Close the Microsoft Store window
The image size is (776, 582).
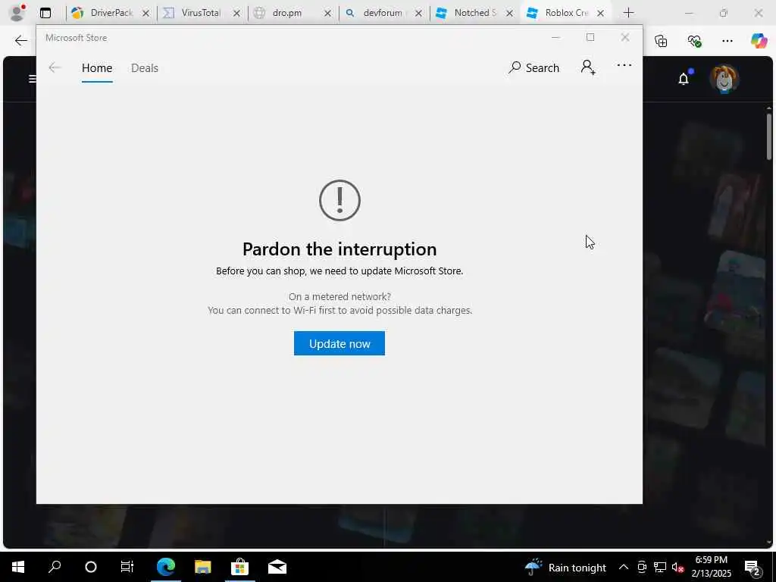click(x=625, y=38)
